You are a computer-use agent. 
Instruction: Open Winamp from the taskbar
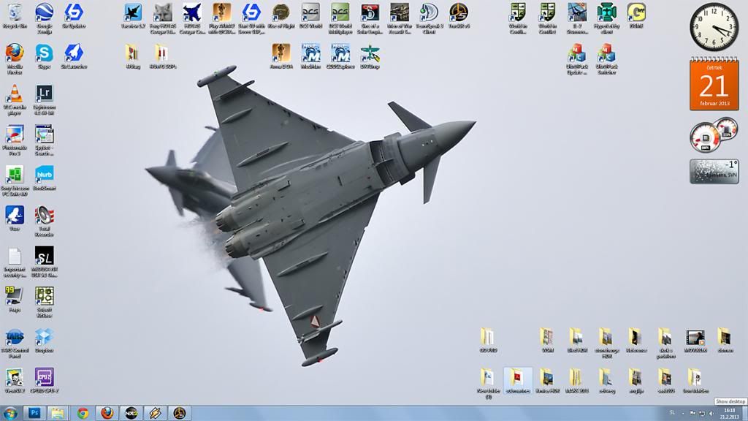[x=156, y=413]
